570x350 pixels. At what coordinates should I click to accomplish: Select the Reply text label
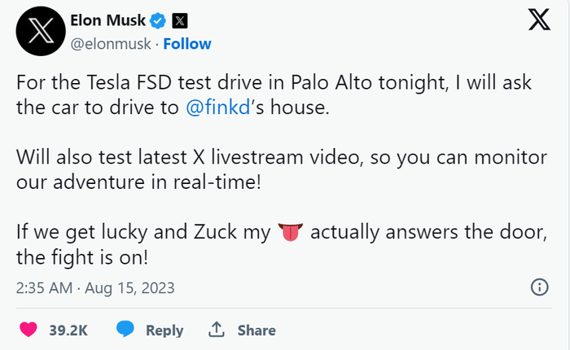(x=164, y=330)
